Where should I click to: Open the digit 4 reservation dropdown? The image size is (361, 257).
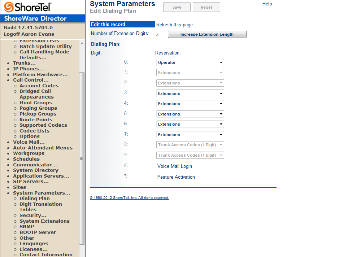tap(190, 104)
